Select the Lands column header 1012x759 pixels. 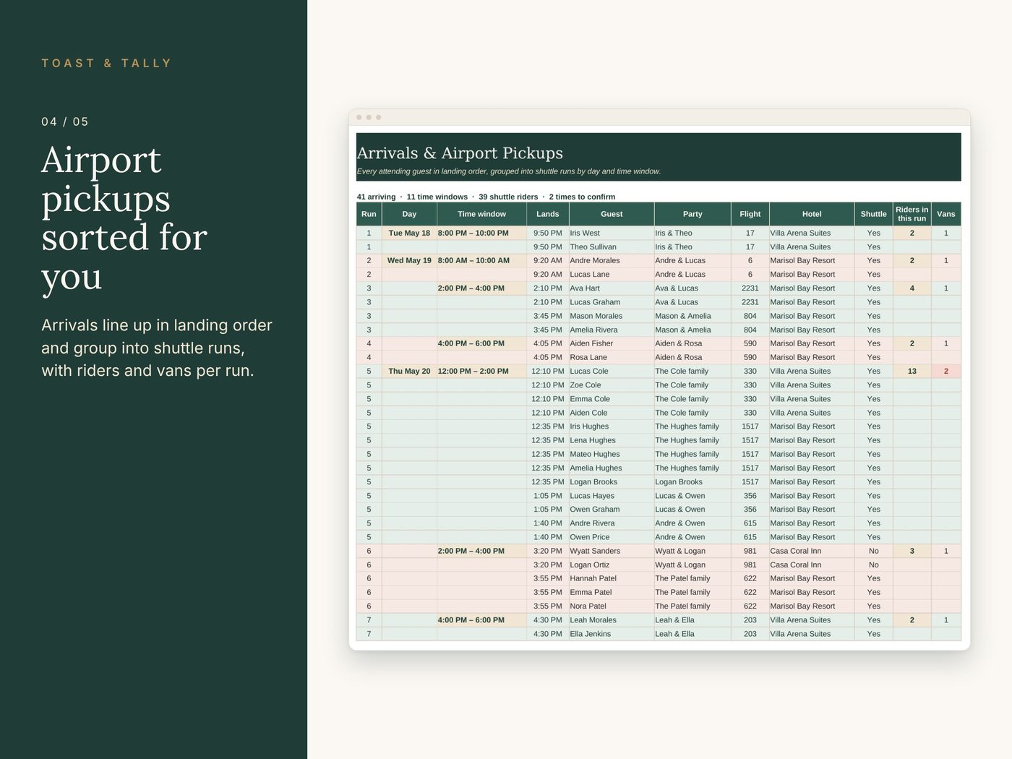tap(548, 214)
